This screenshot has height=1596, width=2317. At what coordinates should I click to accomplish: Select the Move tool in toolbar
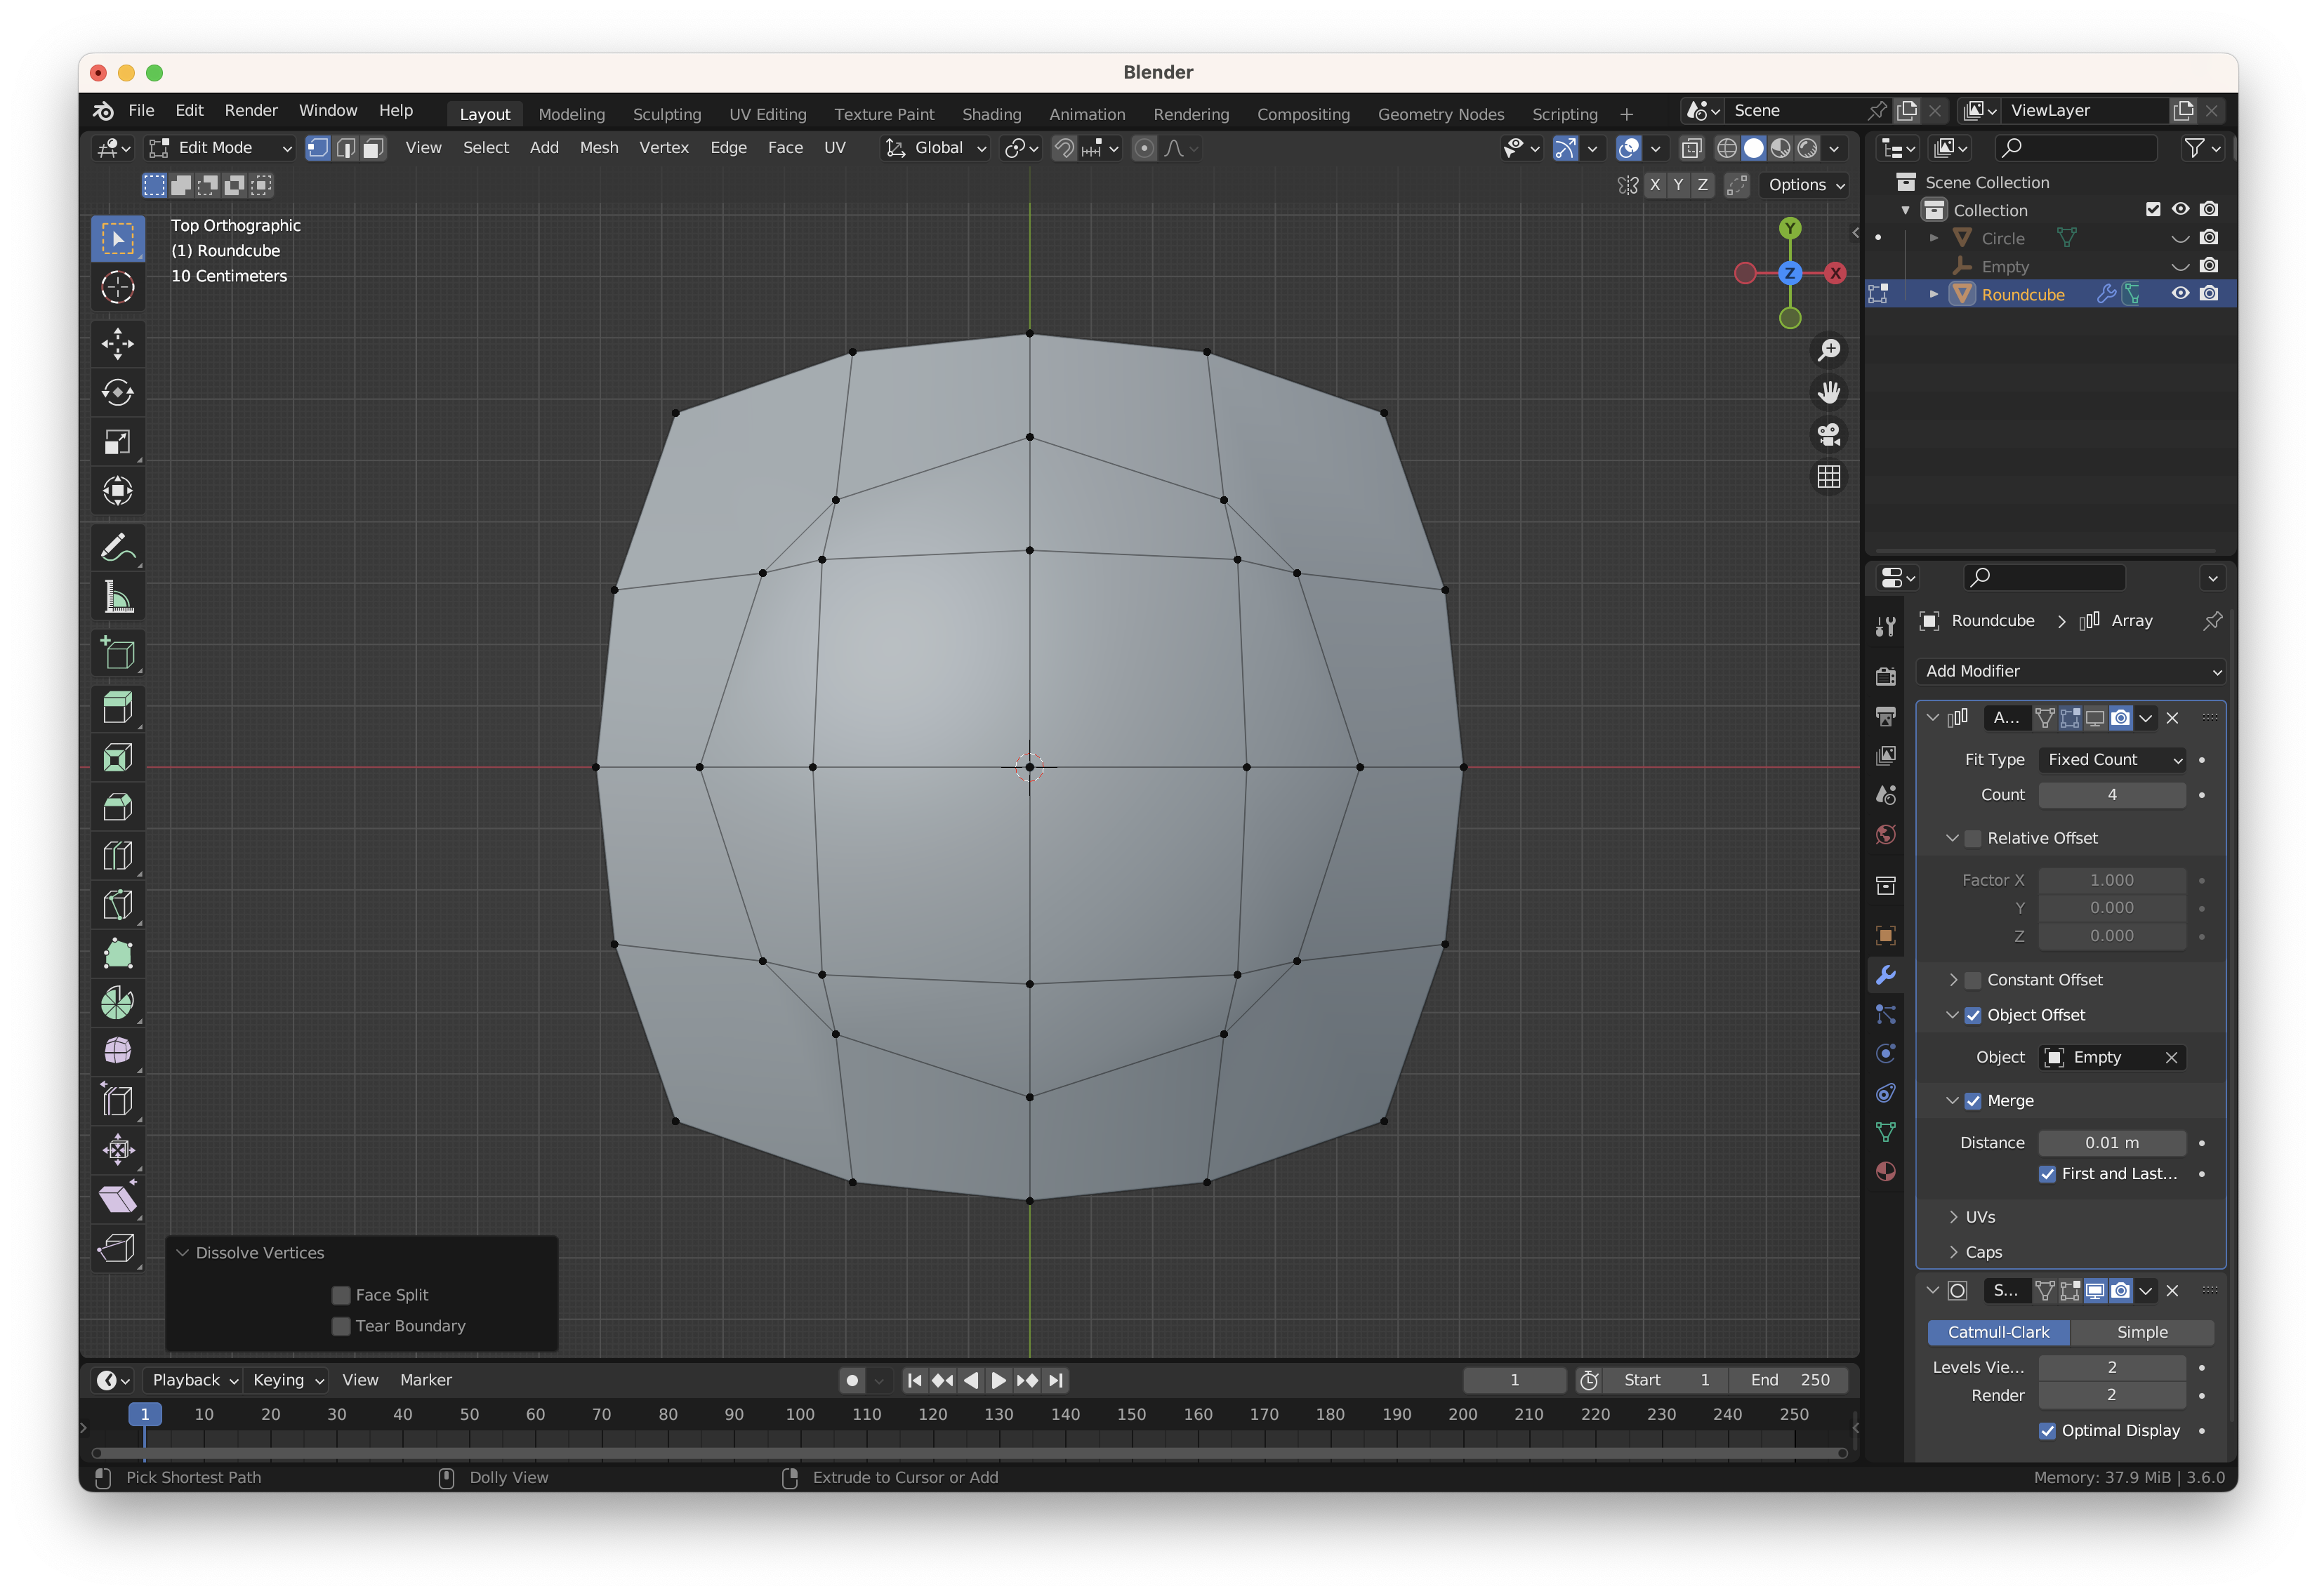pos(118,344)
